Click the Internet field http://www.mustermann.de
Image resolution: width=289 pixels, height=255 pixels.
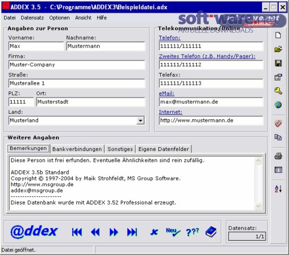pos(211,121)
